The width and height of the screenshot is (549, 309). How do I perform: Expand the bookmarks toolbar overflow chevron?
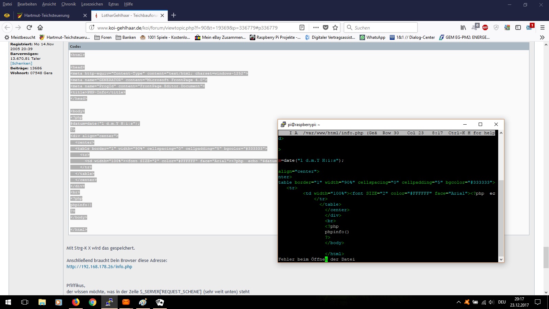pyautogui.click(x=542, y=37)
